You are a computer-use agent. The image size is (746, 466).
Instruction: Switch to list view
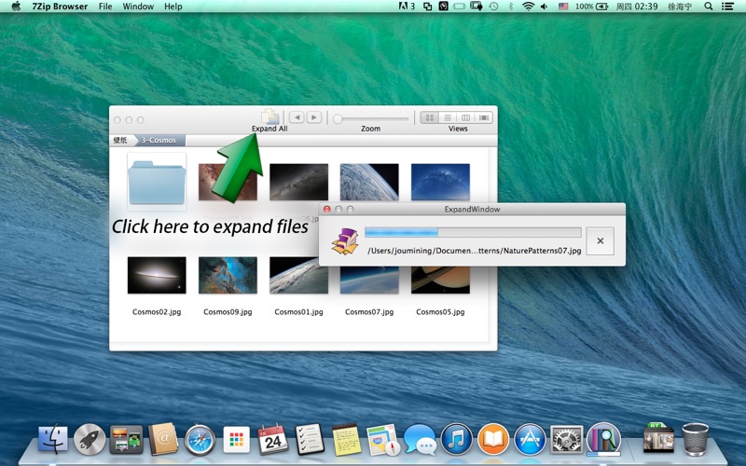pos(448,117)
